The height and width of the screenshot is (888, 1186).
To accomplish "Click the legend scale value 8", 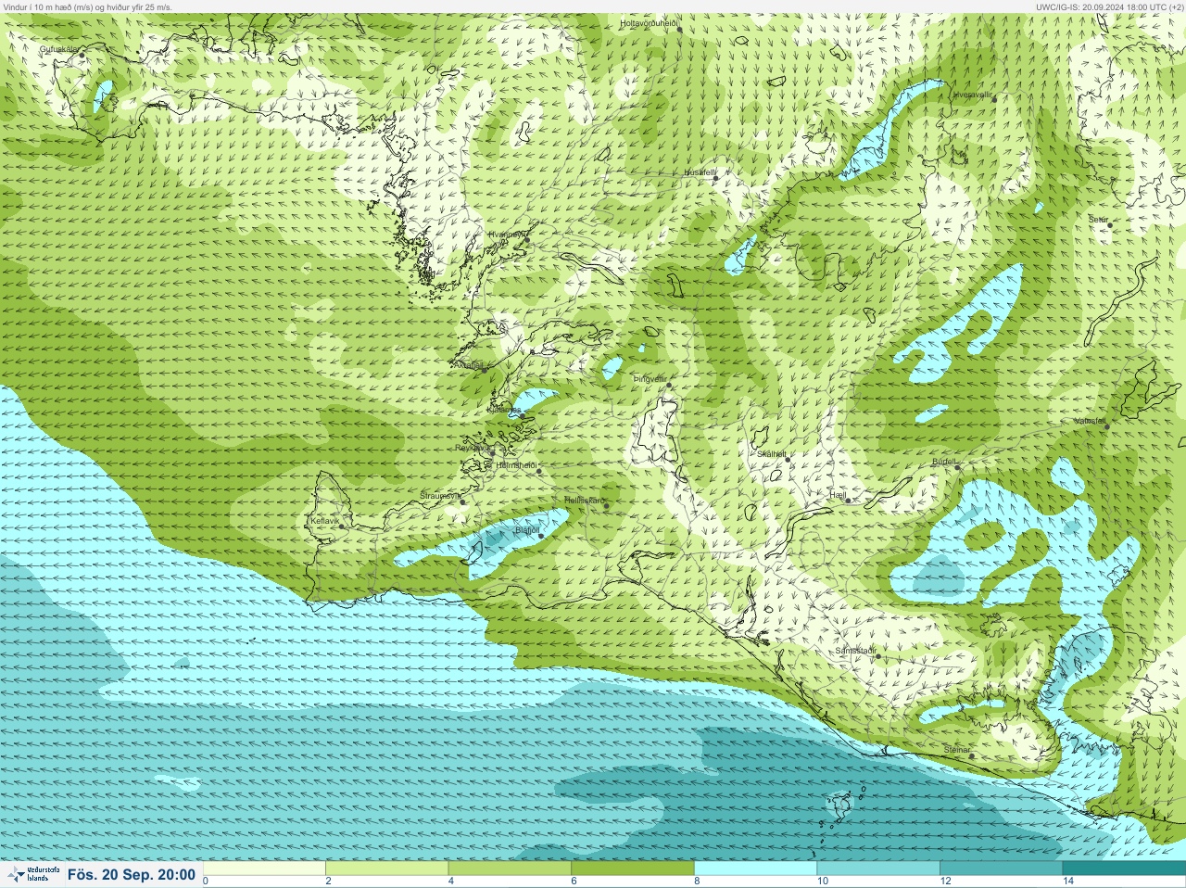I will coord(697,882).
